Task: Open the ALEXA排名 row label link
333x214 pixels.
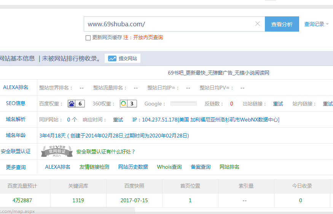Action: click(x=16, y=87)
